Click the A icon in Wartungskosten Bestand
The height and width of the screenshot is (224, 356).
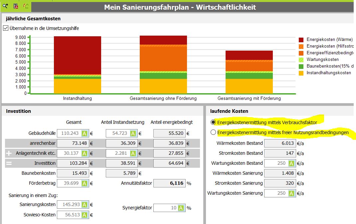click(x=291, y=163)
